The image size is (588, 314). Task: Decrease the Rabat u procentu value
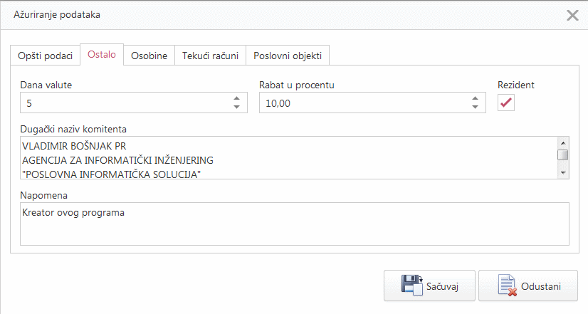[475, 108]
